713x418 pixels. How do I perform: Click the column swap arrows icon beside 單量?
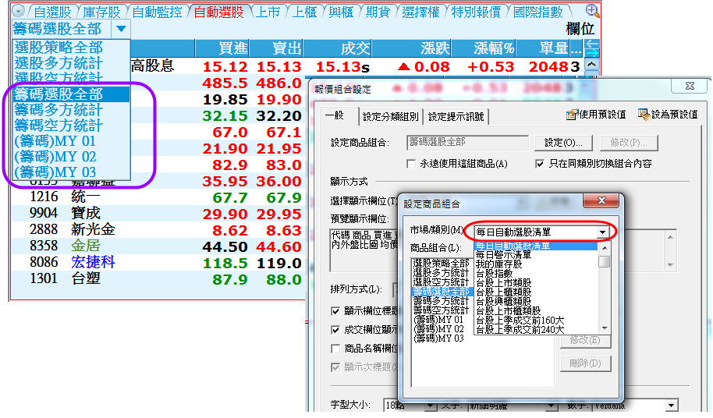[x=591, y=47]
